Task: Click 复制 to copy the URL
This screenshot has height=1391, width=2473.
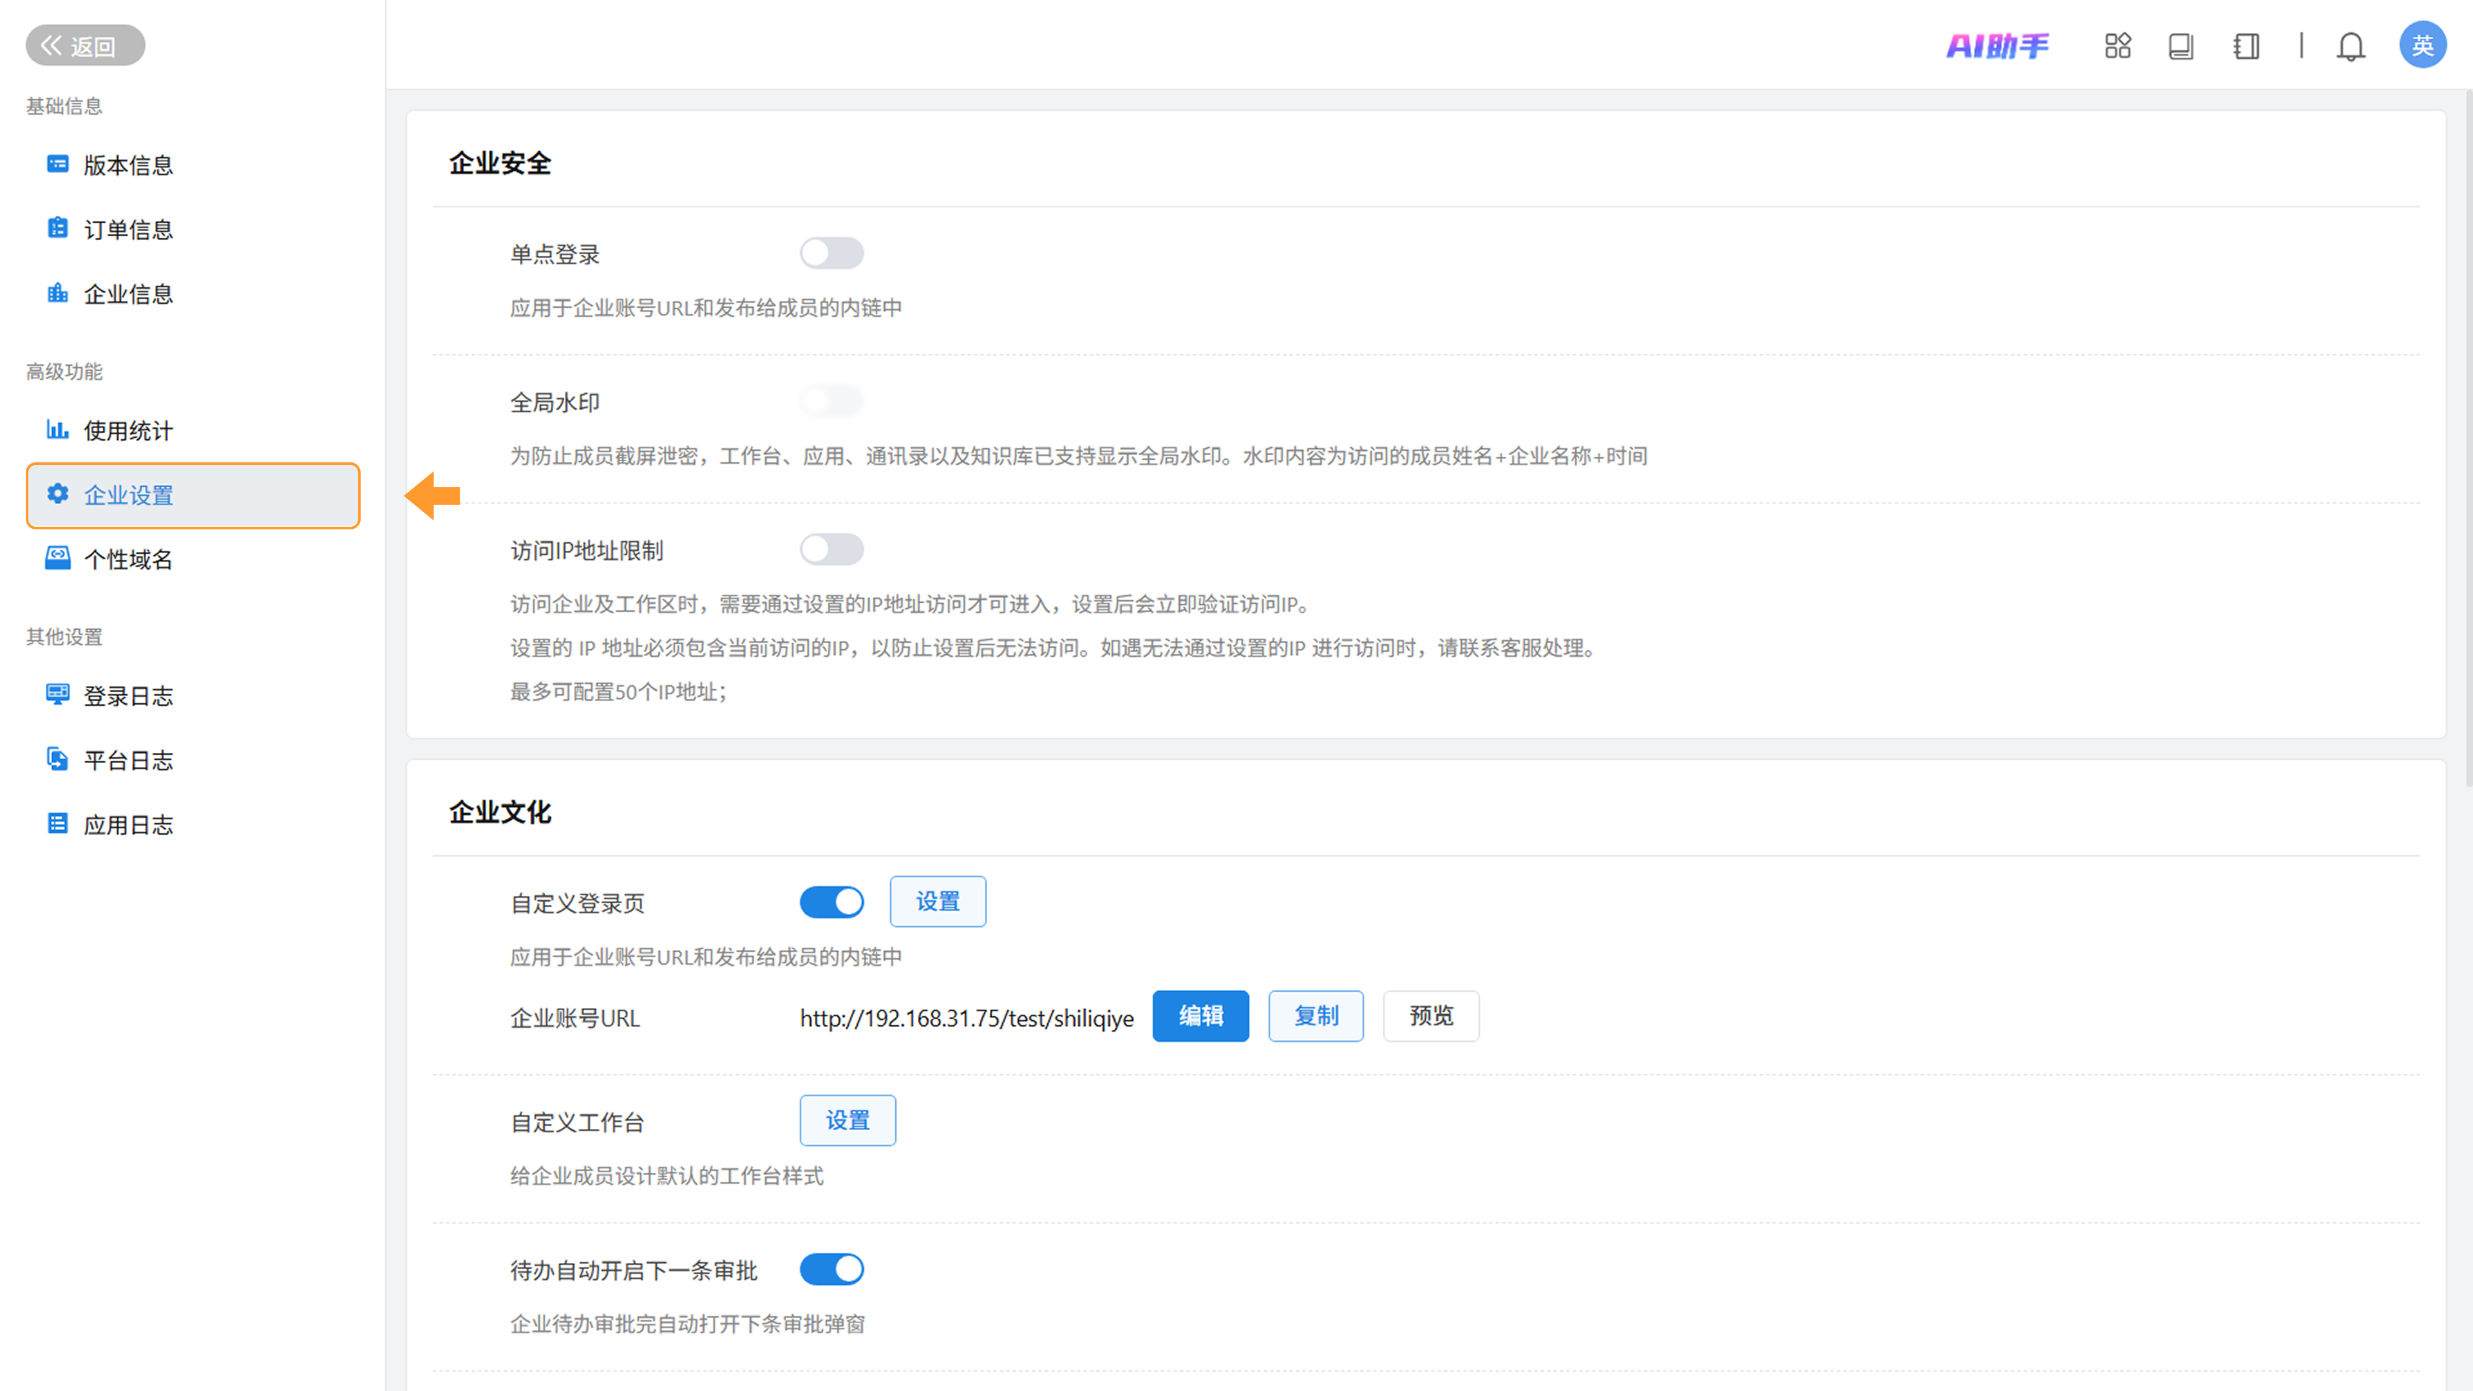Action: [1315, 1016]
